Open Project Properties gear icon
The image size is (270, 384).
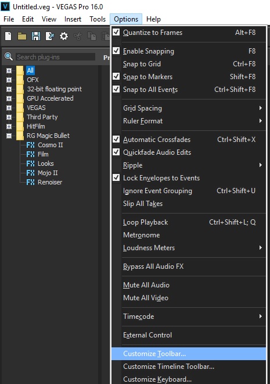[64, 36]
